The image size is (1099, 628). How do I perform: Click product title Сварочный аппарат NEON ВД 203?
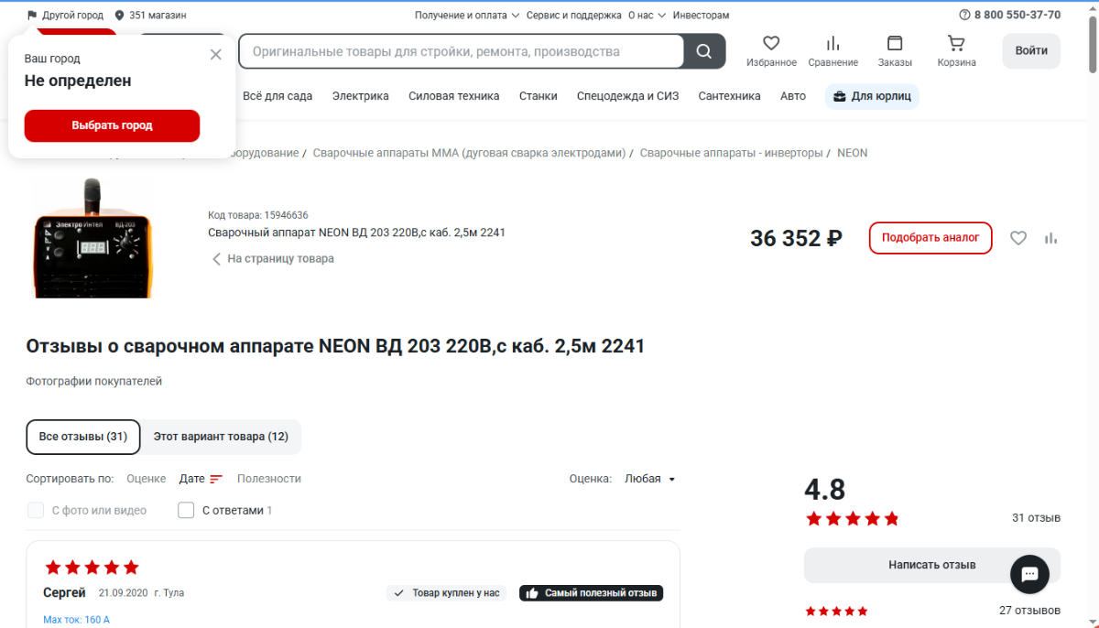pos(356,233)
